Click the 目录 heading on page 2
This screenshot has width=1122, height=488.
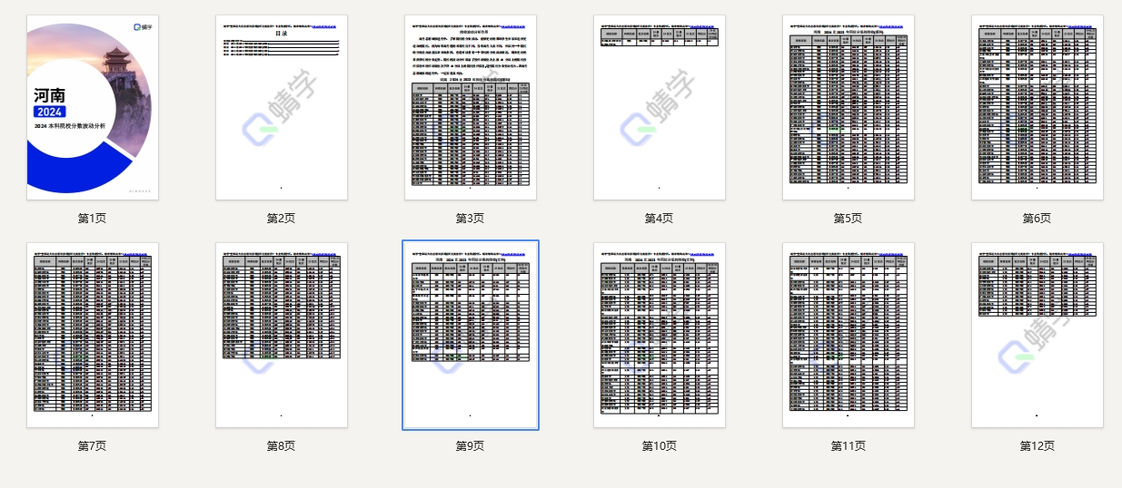(x=281, y=33)
